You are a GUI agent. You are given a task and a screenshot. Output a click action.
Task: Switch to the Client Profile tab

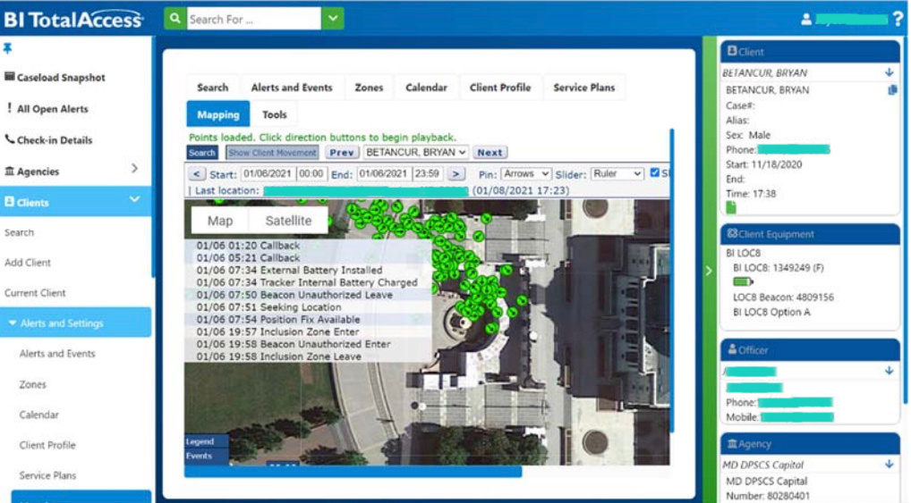(500, 88)
